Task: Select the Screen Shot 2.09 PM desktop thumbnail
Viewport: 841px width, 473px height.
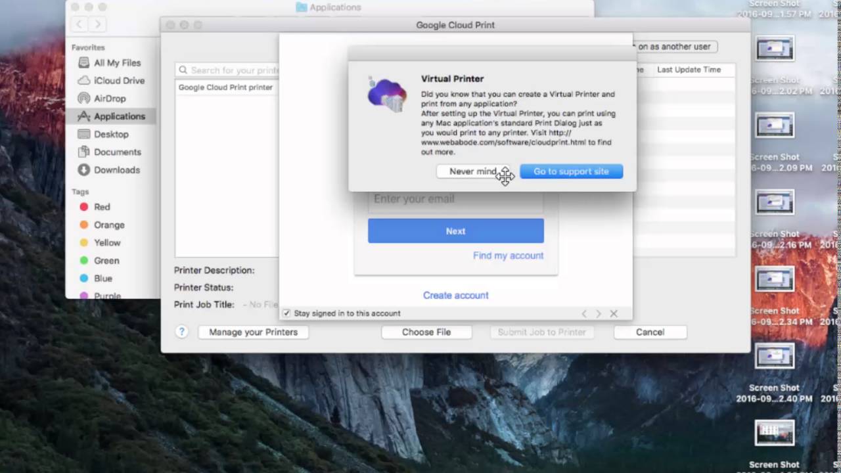Action: coord(775,125)
